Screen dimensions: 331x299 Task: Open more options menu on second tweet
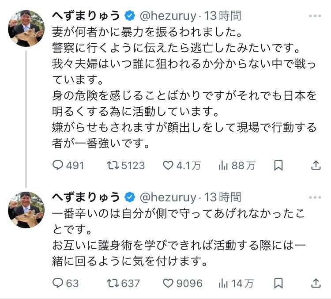point(315,197)
